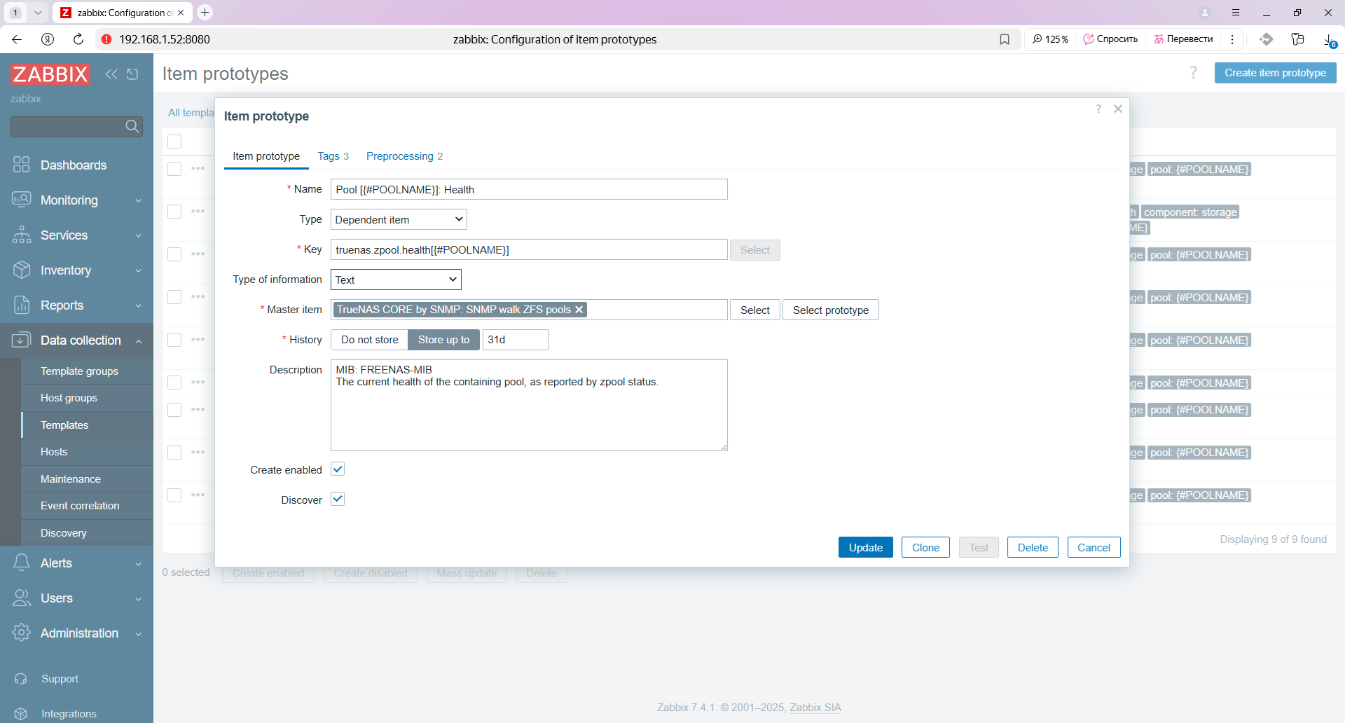Screen dimensions: 1345x723
Task: Click the Integrations sidebar icon
Action: [x=21, y=714]
